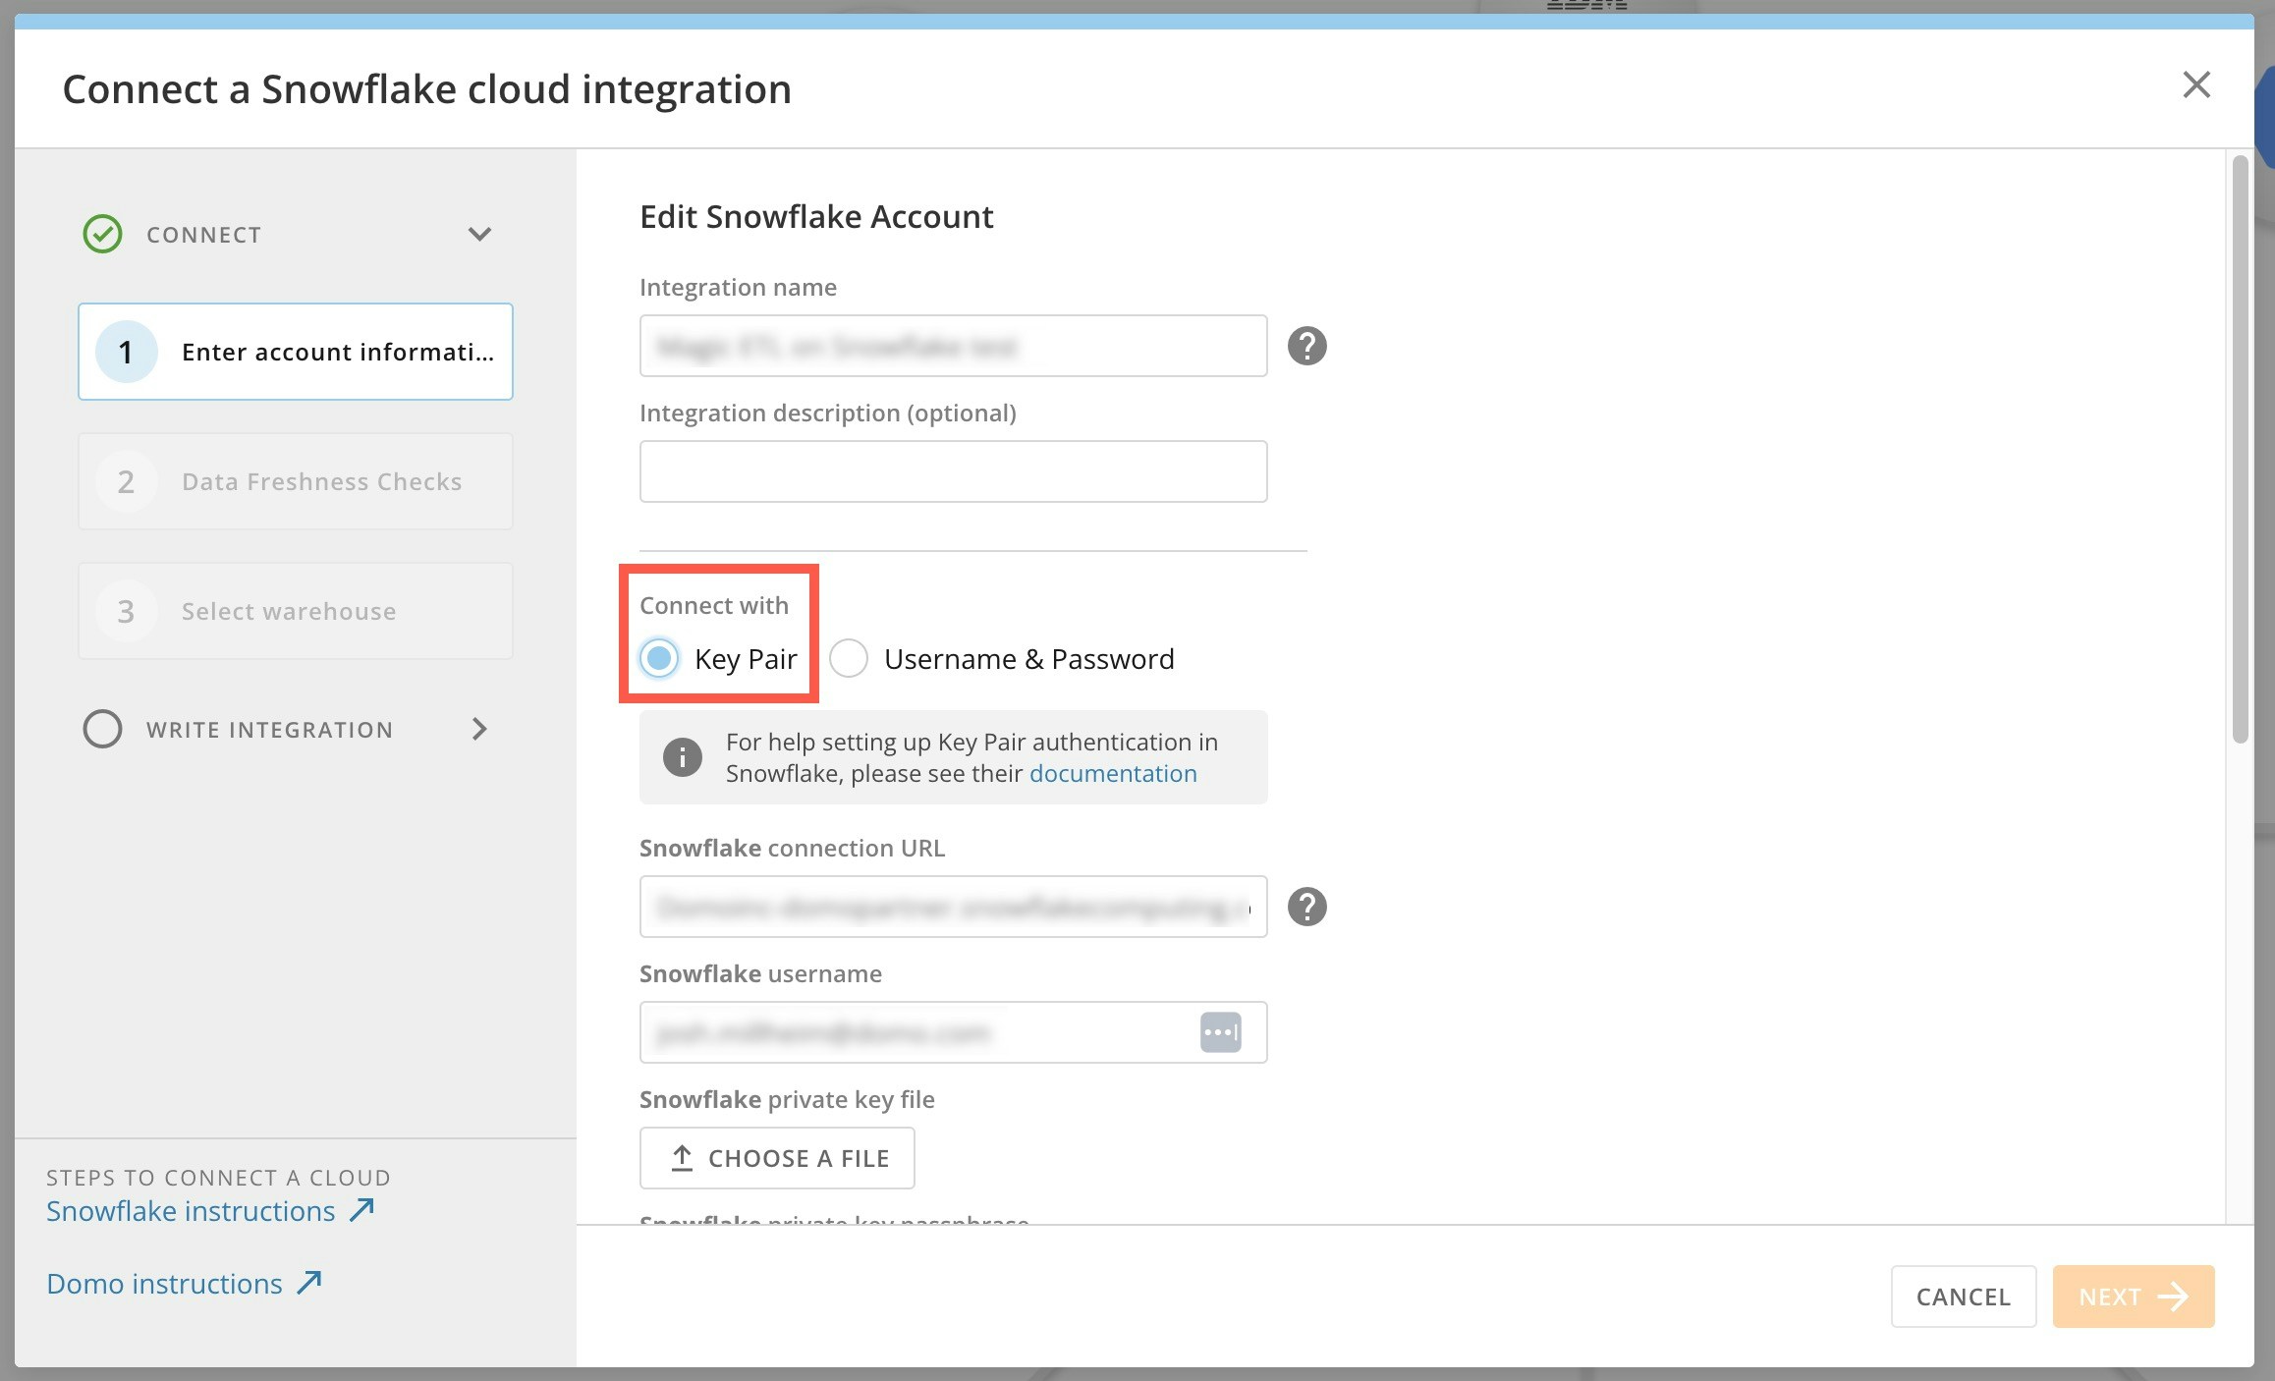Expand the WRITE INTEGRATION section chevron

tap(479, 729)
